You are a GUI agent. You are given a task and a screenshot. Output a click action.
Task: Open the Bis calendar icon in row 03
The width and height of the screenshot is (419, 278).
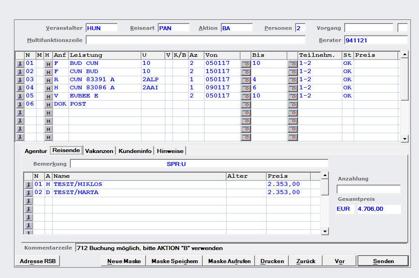(292, 80)
